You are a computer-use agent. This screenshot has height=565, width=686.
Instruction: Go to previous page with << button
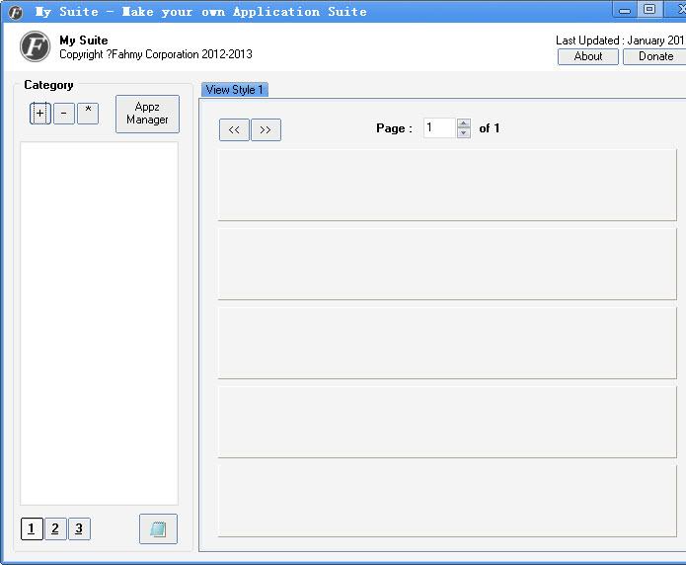(x=234, y=129)
